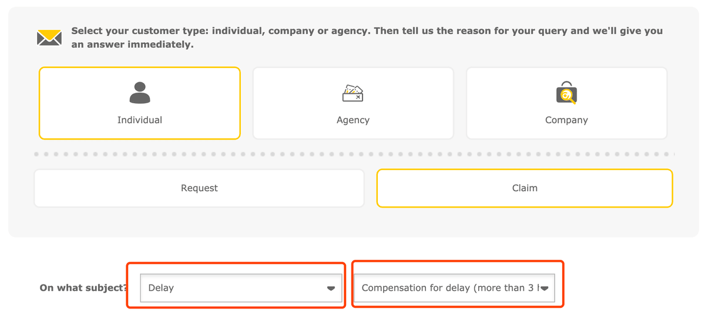
Task: Click the 'Individual' text label
Action: coord(140,120)
